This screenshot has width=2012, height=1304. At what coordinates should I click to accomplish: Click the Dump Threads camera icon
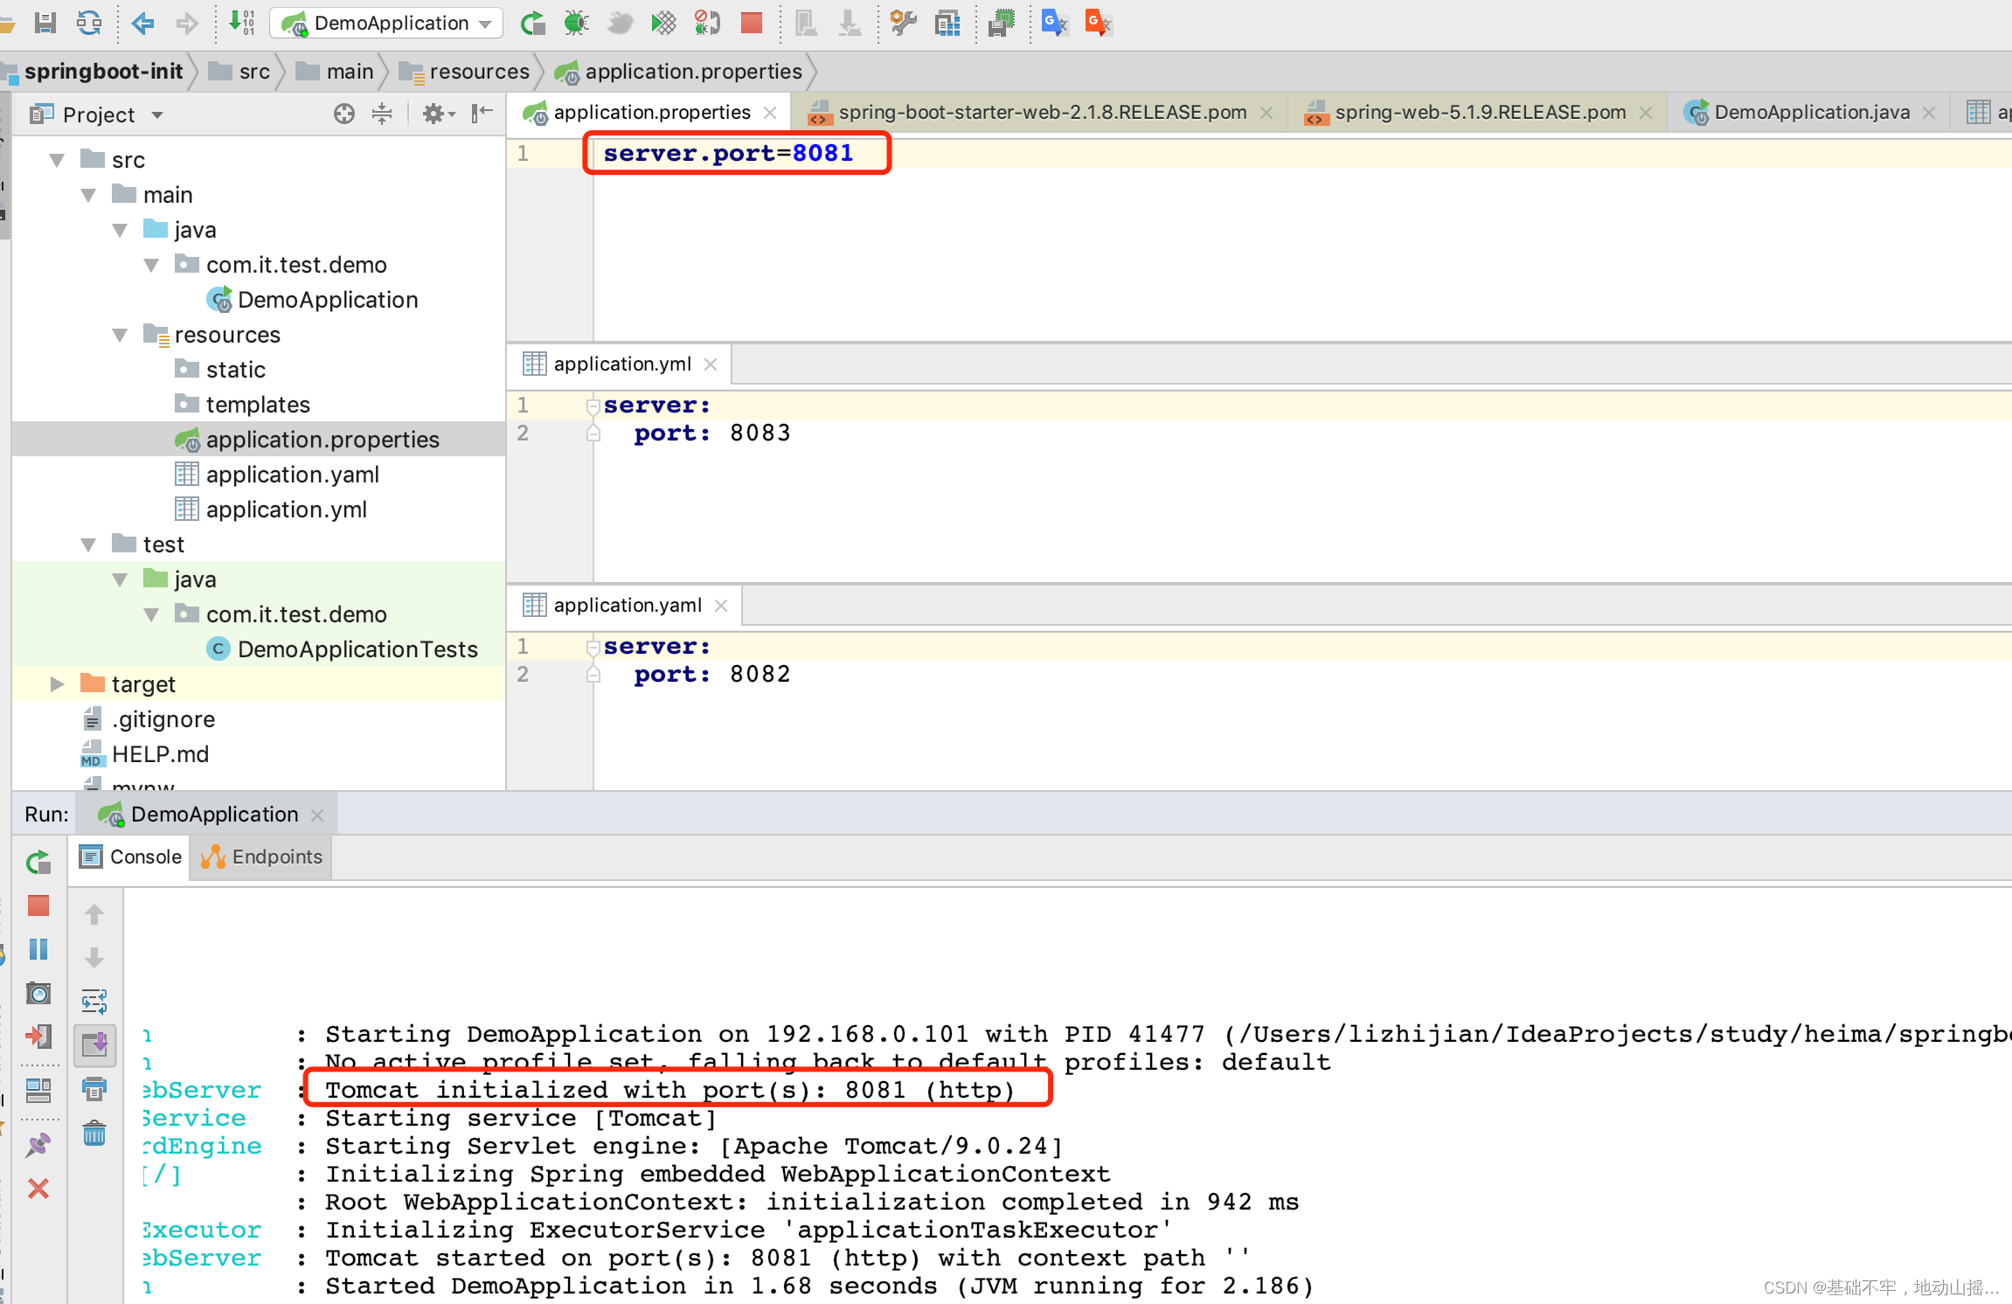click(38, 993)
